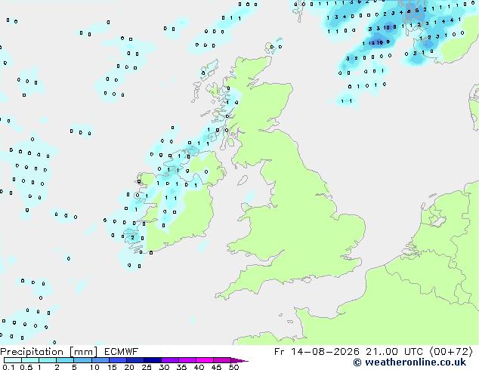Viewport: 479px width, 370px height.
Task: Click the 10–15 mm blue legend swatch
Action: pyautogui.click(x=100, y=360)
